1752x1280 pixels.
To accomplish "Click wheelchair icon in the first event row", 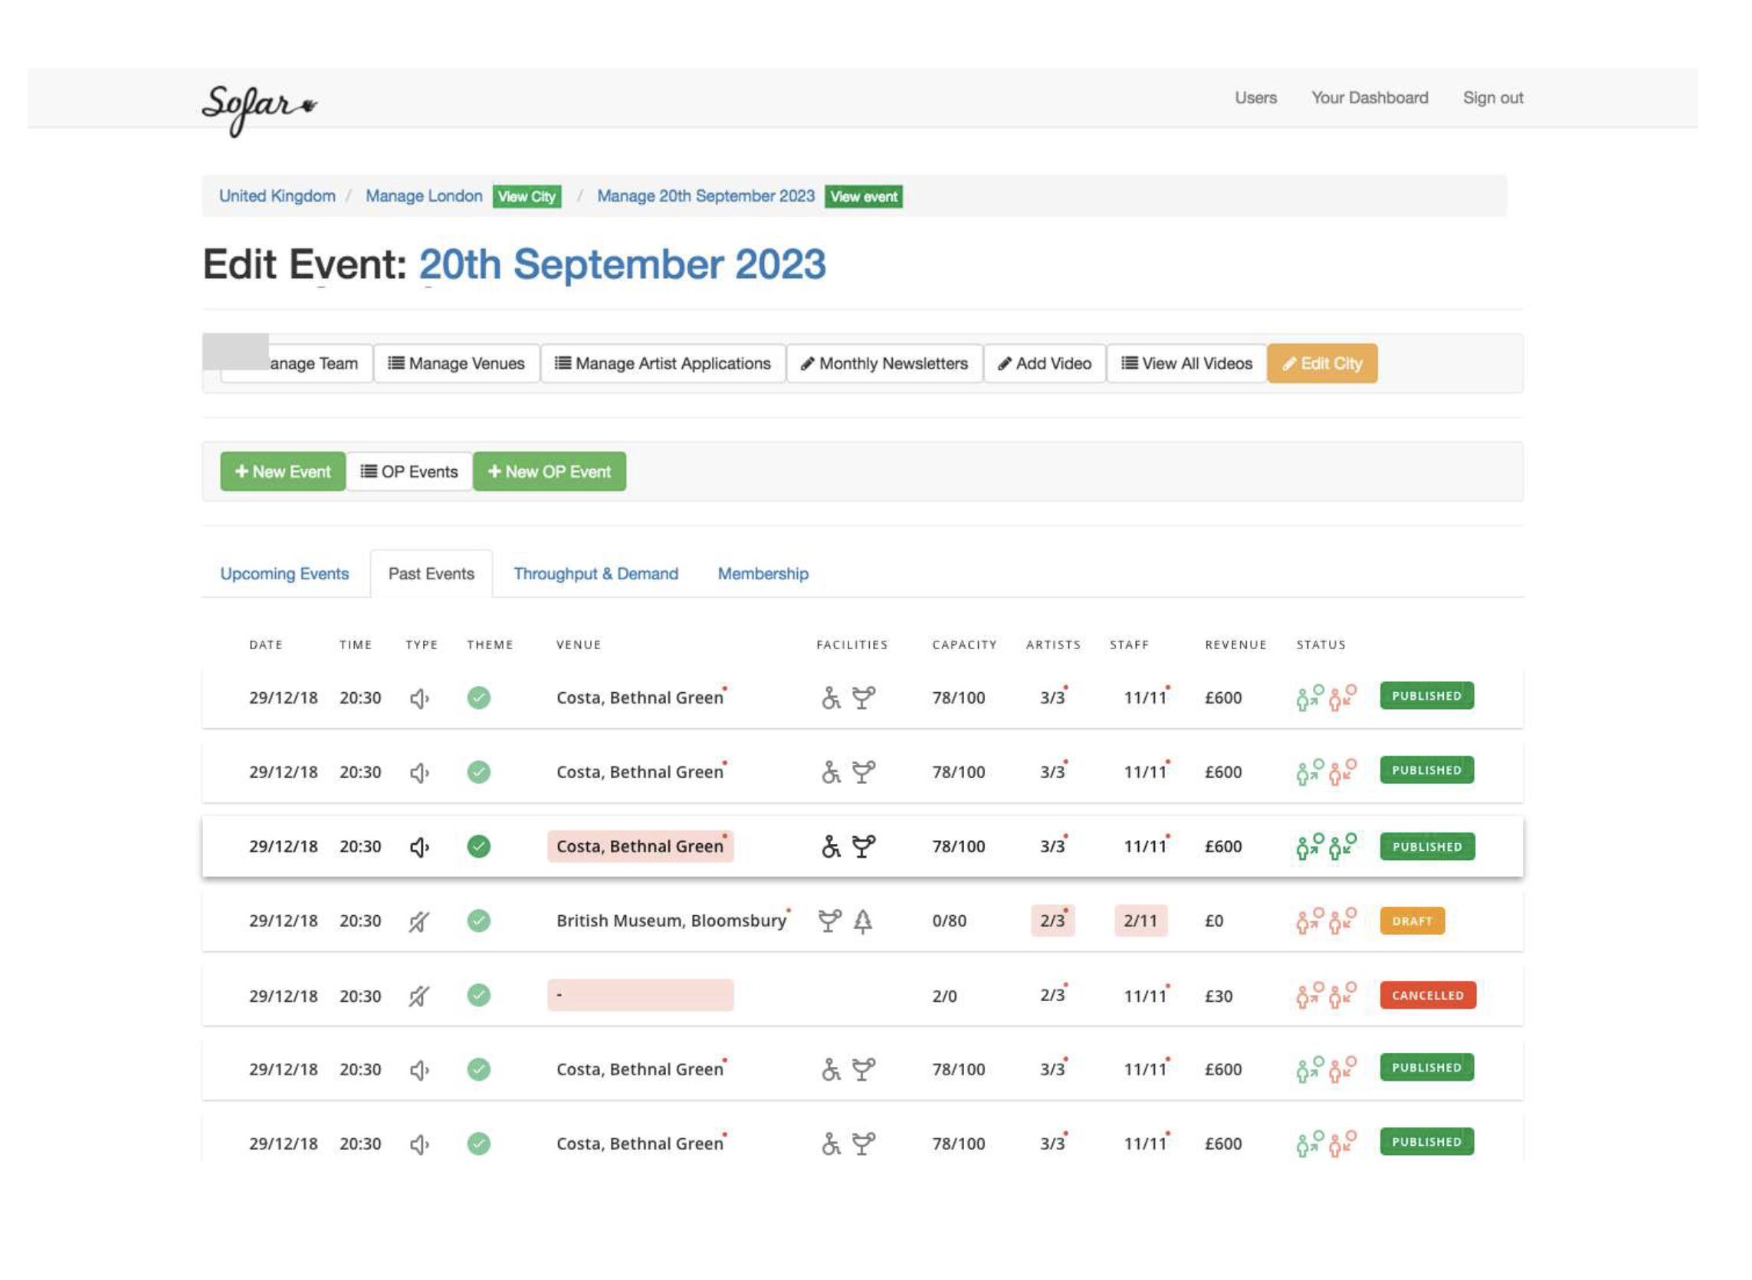I will (830, 697).
